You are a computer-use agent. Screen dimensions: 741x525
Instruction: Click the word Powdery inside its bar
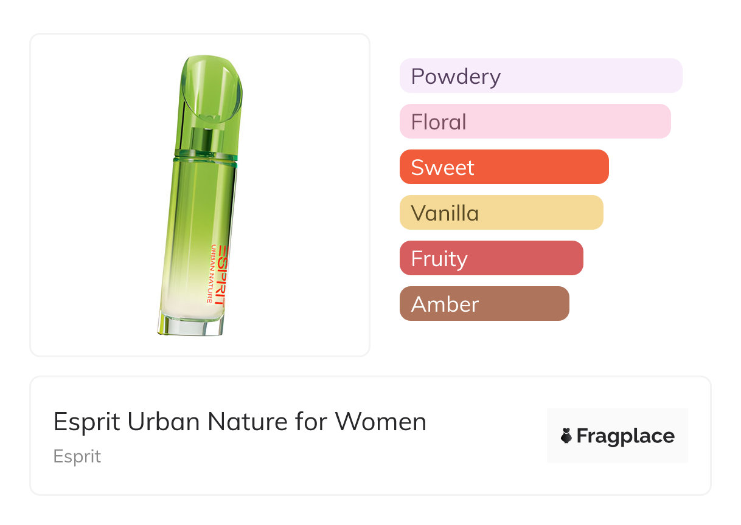(x=456, y=77)
